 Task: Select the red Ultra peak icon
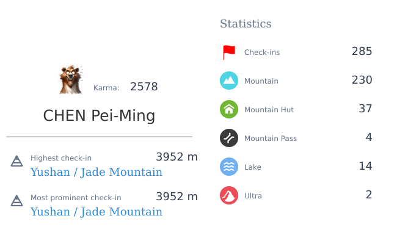(229, 195)
